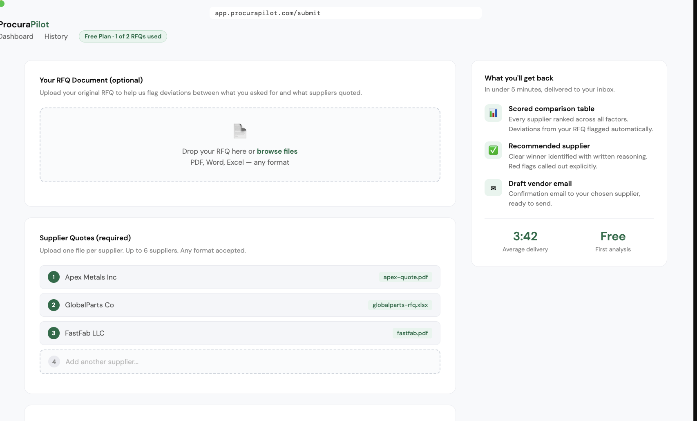Open the Dashboard nav item
Screen dimensions: 697x421
tap(16, 36)
